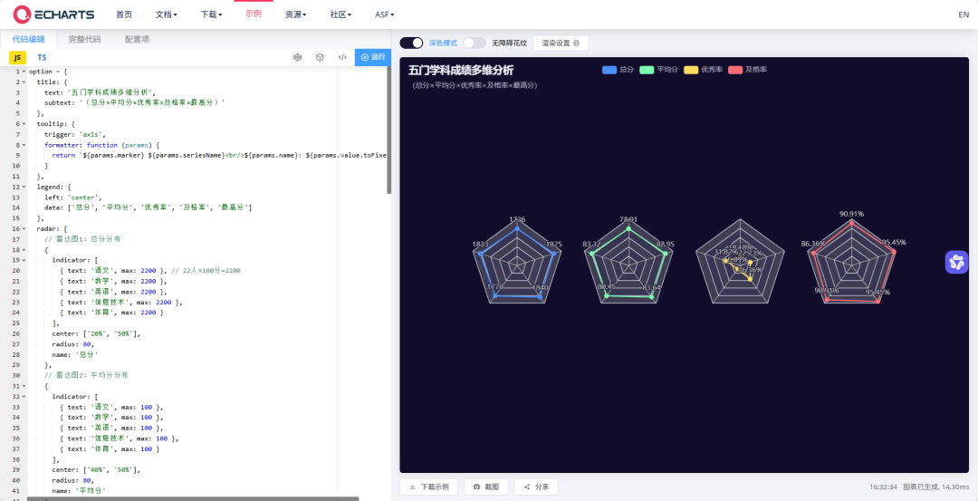Click the 截图 camera screenshot button
The width and height of the screenshot is (978, 501).
pos(486,487)
